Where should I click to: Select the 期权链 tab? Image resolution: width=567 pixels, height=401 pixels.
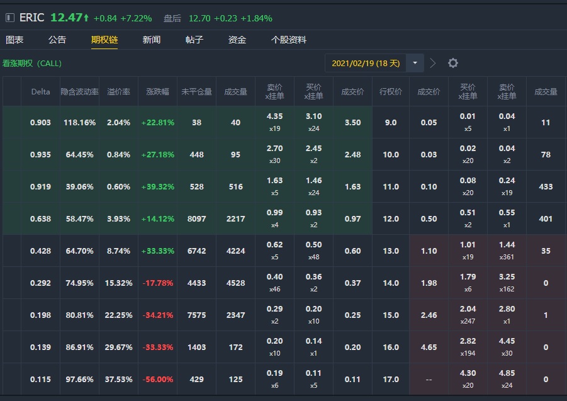click(x=104, y=40)
